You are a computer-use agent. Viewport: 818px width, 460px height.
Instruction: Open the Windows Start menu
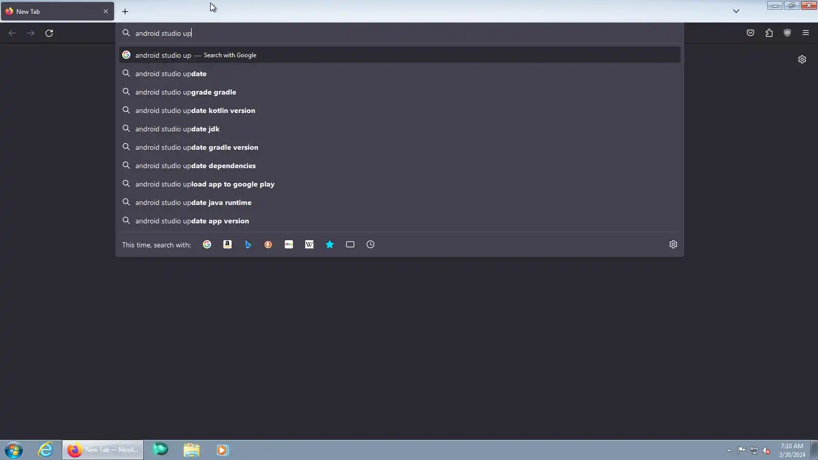(x=14, y=450)
